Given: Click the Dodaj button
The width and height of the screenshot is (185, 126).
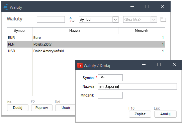Looking at the screenshot, I should (x=18, y=108).
